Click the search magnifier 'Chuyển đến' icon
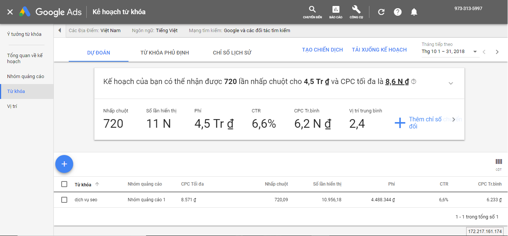 pyautogui.click(x=312, y=10)
